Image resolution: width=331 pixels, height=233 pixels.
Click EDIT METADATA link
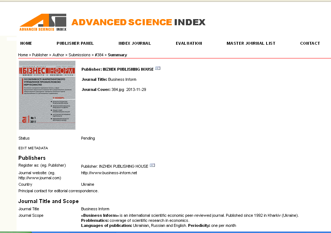(33, 148)
